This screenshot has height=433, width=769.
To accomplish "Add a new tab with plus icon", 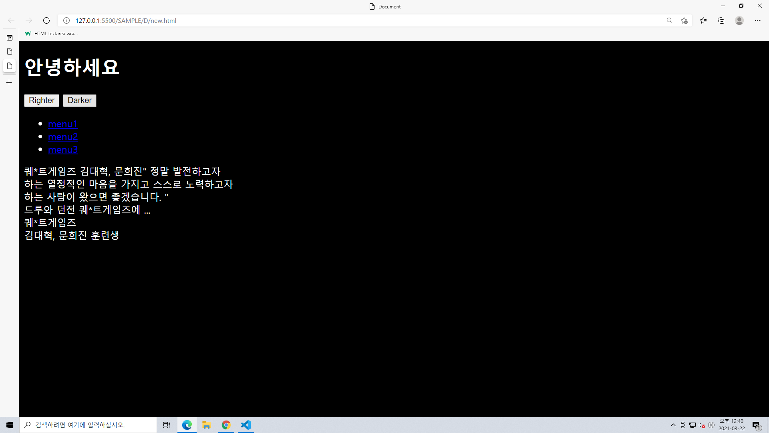I will coord(9,83).
